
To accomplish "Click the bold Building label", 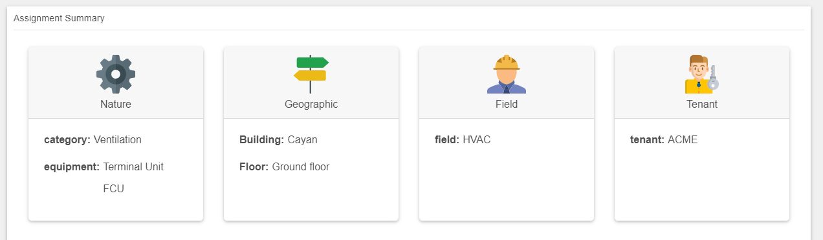I will click(x=262, y=139).
